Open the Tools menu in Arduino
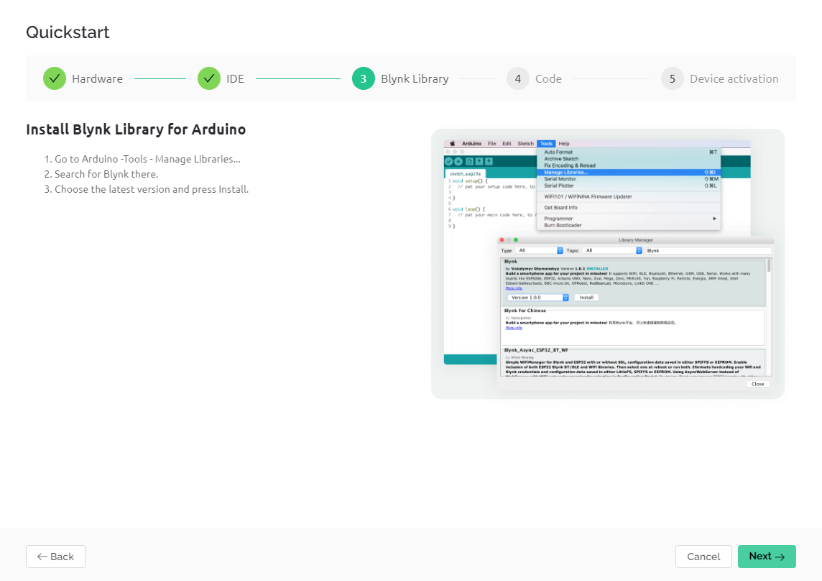The height and width of the screenshot is (581, 822). pyautogui.click(x=546, y=144)
